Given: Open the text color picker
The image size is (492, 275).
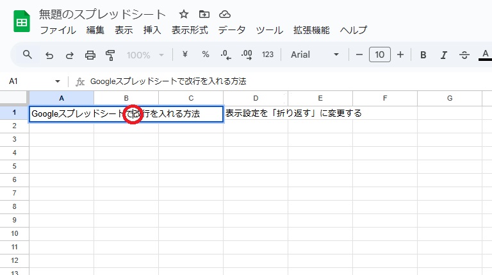Looking at the screenshot, I should 485,55.
